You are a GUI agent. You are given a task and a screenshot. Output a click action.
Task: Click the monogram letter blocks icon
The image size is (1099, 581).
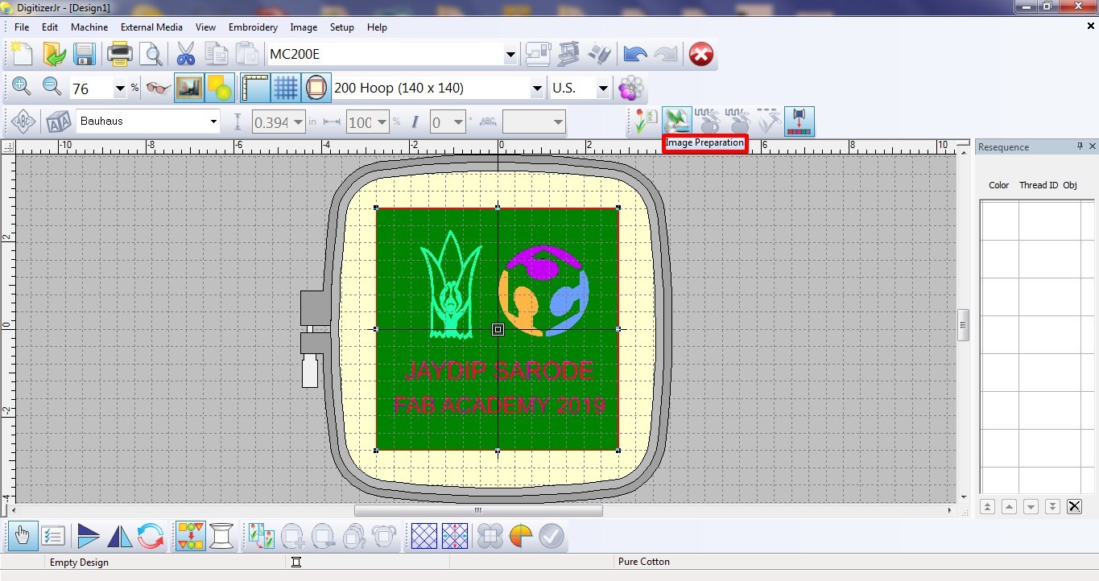pos(59,122)
